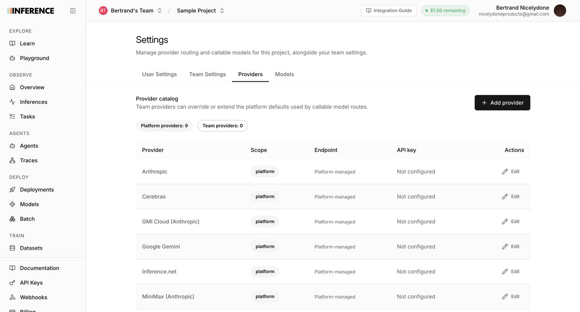The width and height of the screenshot is (580, 312).
Task: Open the Integration Guide
Action: point(389,11)
